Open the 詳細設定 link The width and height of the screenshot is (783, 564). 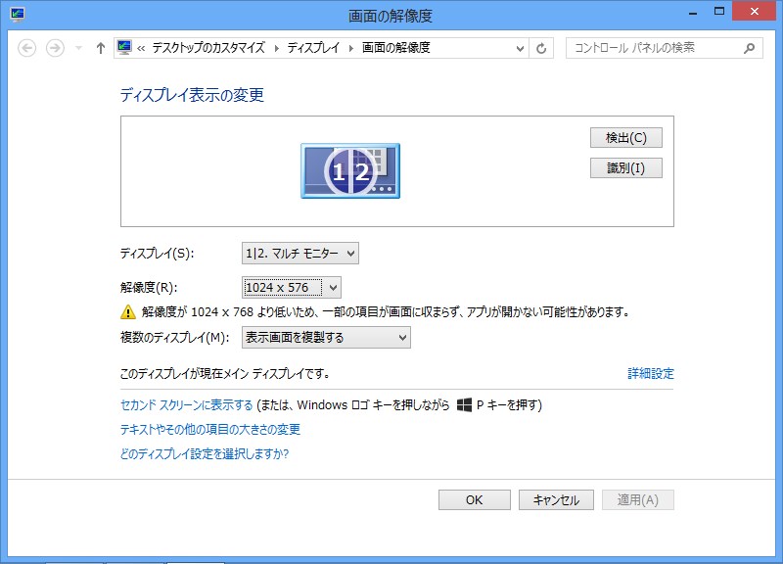(x=650, y=374)
